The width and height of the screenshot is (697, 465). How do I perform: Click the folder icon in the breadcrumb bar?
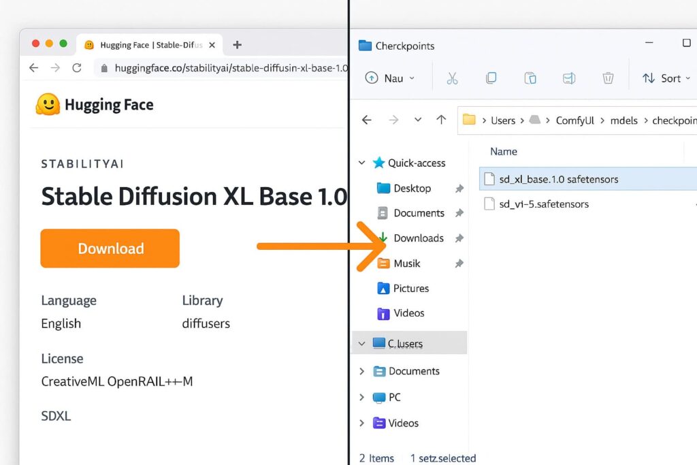(x=469, y=119)
